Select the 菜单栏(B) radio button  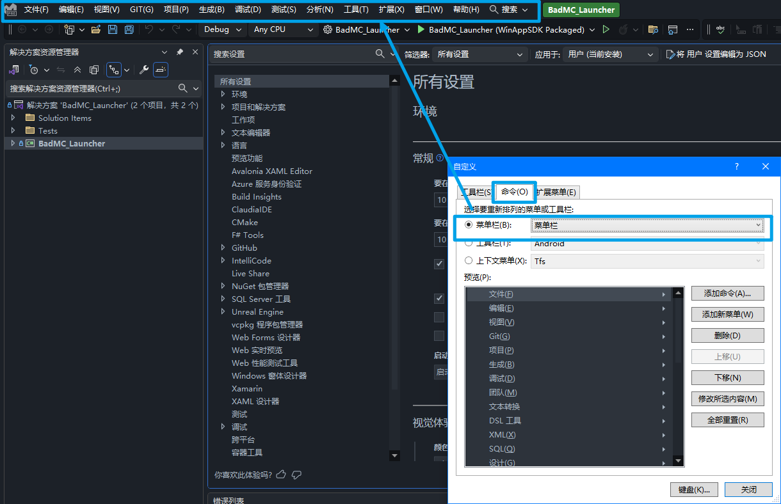469,225
